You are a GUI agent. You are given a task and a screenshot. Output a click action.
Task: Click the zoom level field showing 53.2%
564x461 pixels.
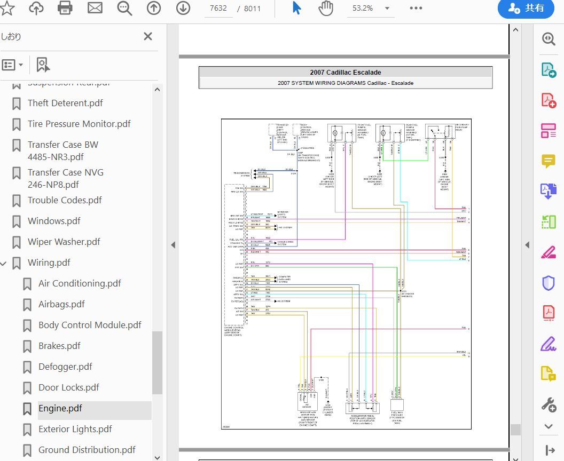pyautogui.click(x=363, y=8)
